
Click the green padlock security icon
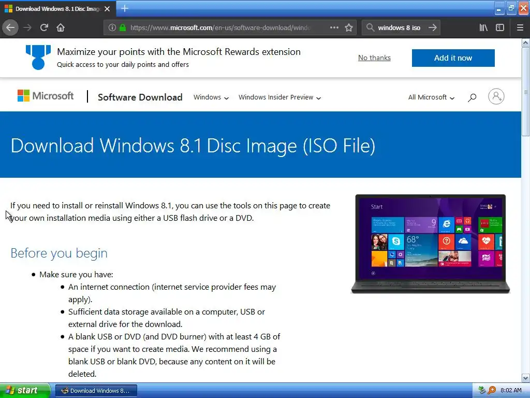point(123,27)
